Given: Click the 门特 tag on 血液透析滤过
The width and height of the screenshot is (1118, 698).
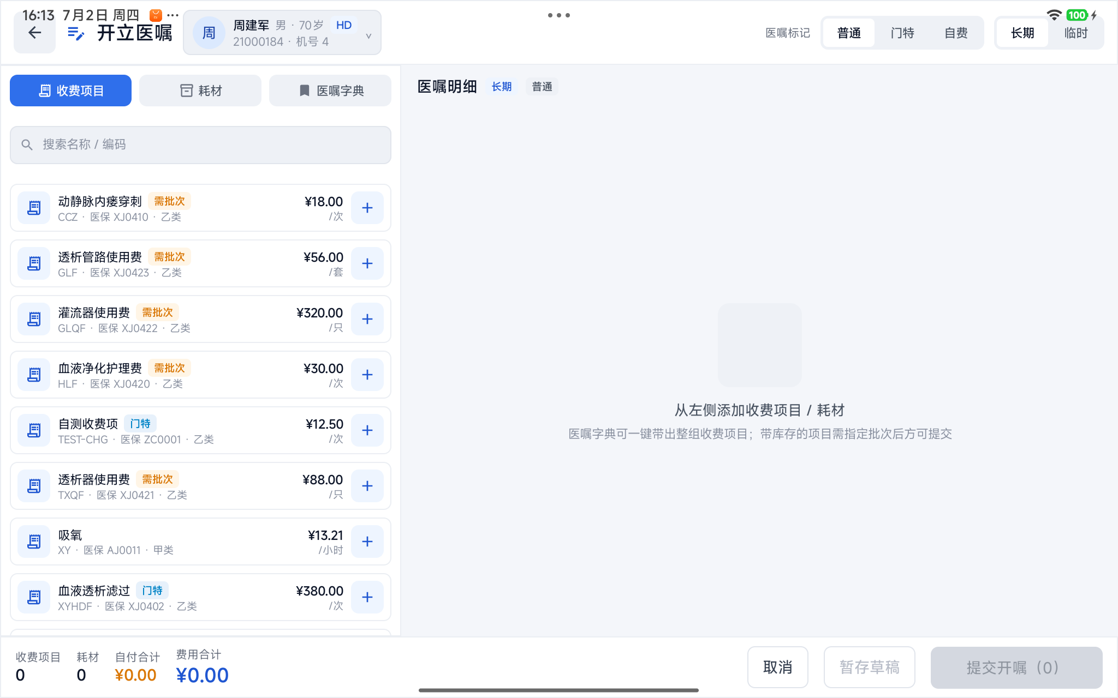Looking at the screenshot, I should (x=152, y=591).
